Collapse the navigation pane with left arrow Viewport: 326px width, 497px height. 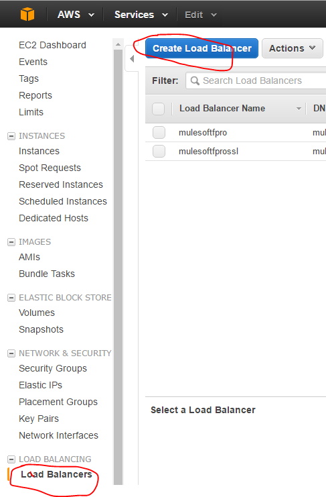[x=132, y=58]
